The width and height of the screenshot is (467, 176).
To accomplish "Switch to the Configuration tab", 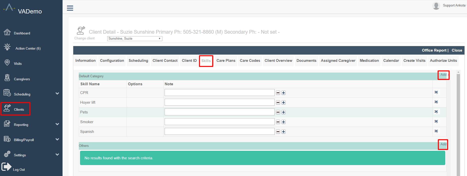I will [x=112, y=61].
